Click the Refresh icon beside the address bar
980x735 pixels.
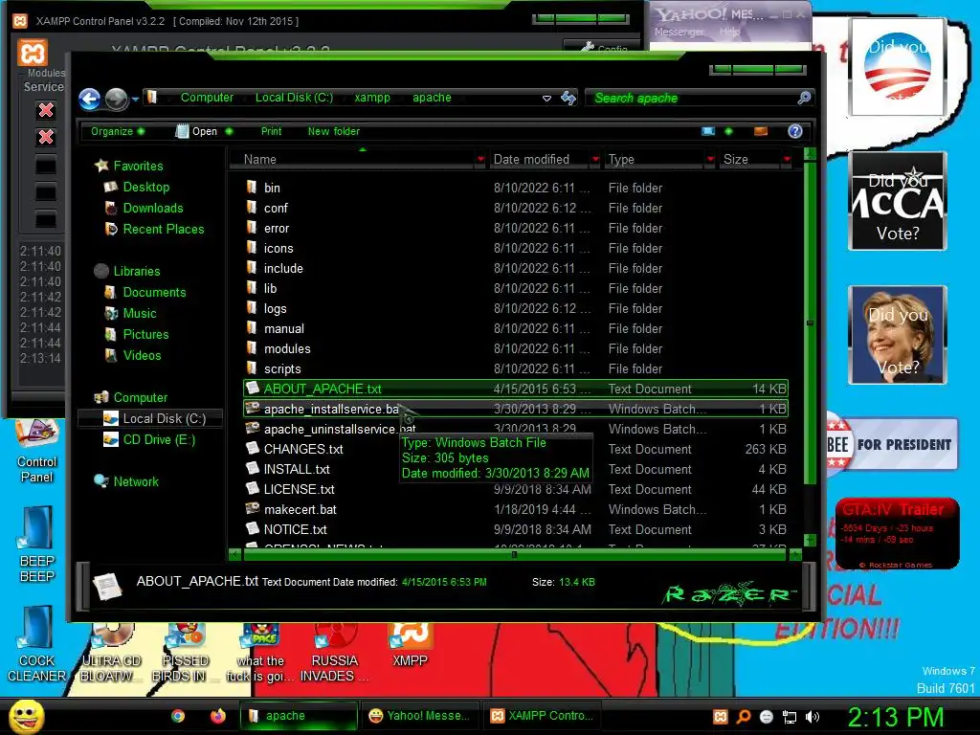pos(568,98)
